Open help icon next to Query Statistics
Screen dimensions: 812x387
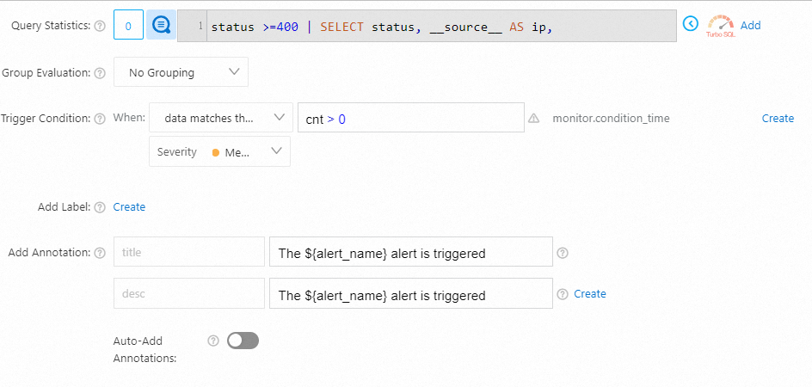pos(101,26)
